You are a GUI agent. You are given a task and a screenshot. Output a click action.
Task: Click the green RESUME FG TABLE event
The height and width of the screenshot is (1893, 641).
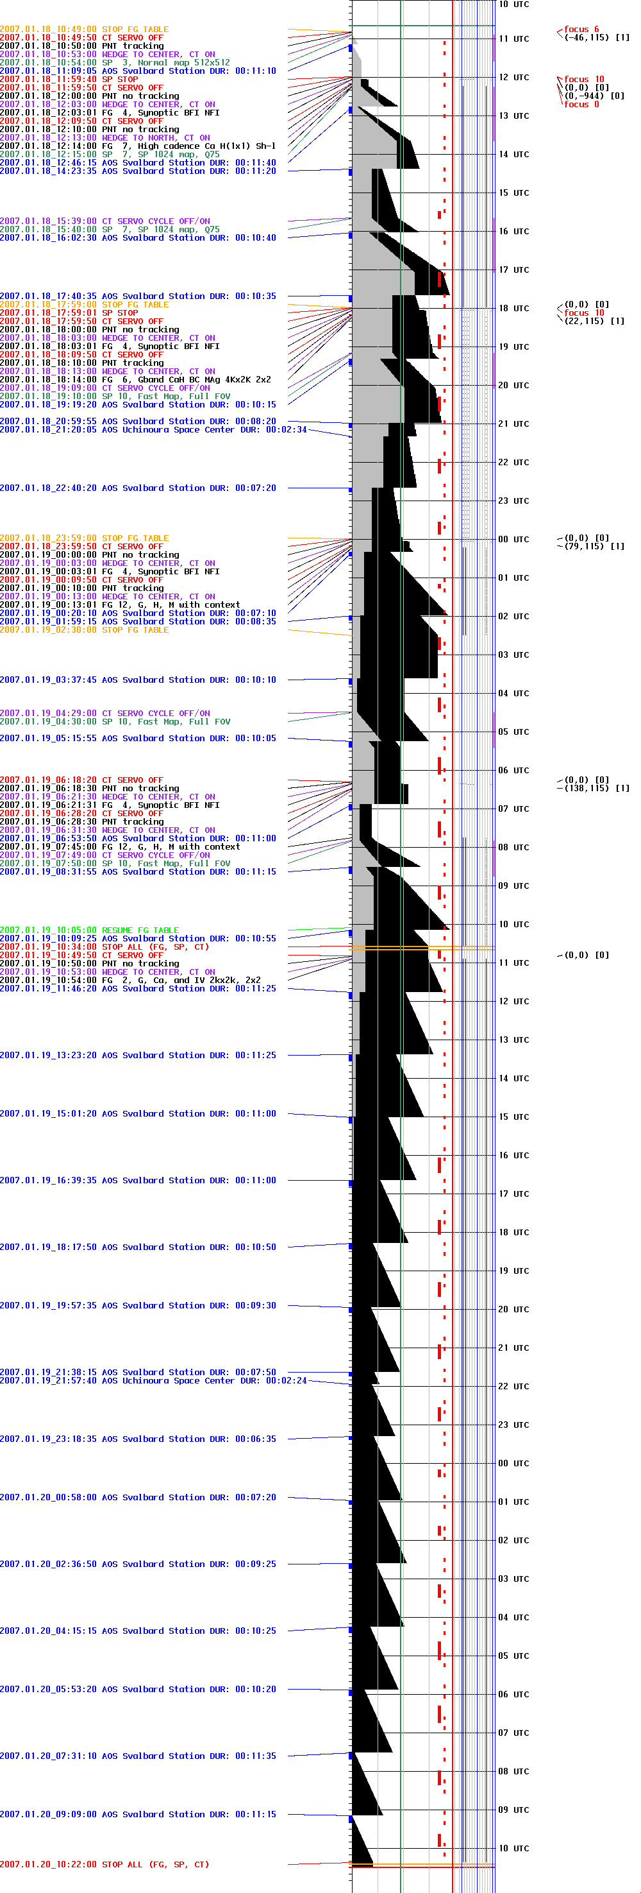coord(89,930)
